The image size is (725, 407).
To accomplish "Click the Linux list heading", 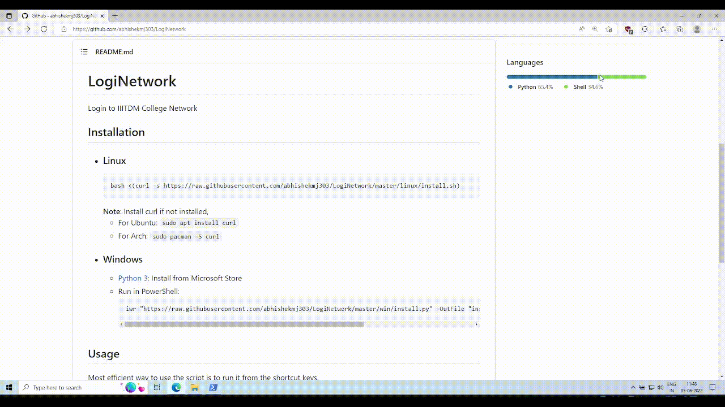I will [x=114, y=161].
